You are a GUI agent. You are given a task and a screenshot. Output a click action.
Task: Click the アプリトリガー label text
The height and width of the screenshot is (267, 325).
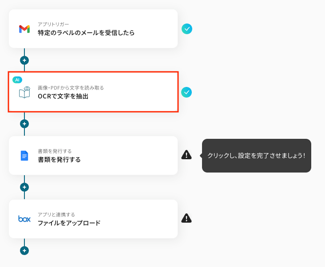click(x=53, y=24)
